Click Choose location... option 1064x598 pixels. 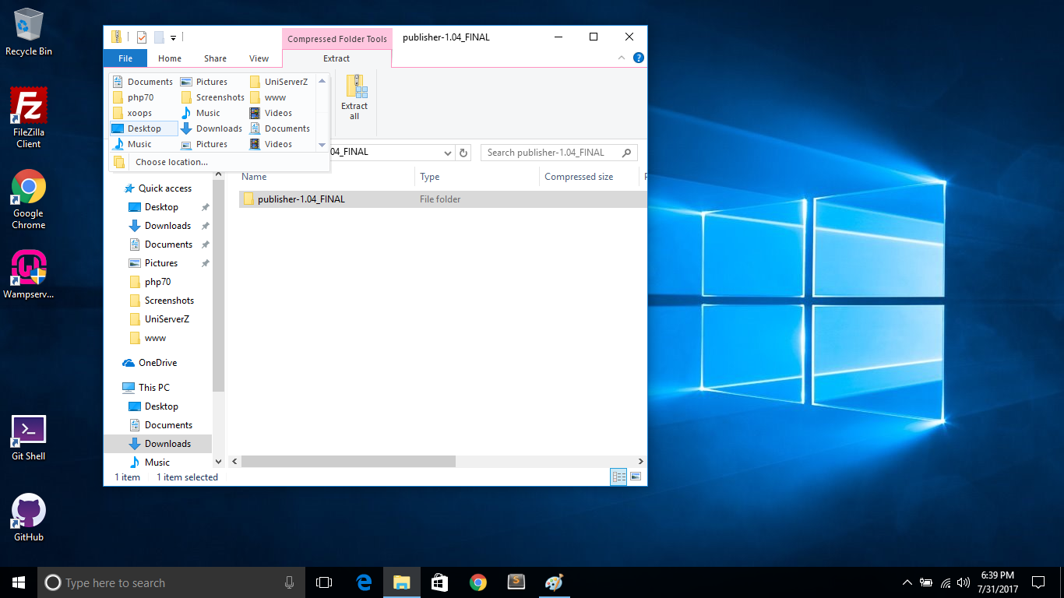[x=171, y=162]
